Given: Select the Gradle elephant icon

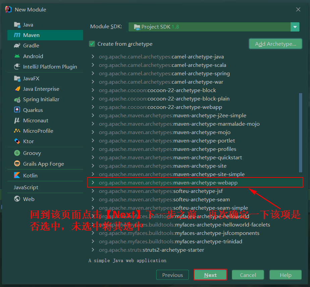Looking at the screenshot, I should click(x=17, y=45).
